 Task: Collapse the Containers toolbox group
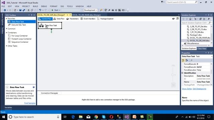6,33
